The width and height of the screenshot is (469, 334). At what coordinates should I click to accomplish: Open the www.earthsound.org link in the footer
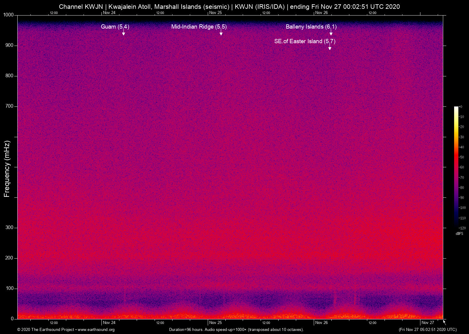[x=96, y=330]
